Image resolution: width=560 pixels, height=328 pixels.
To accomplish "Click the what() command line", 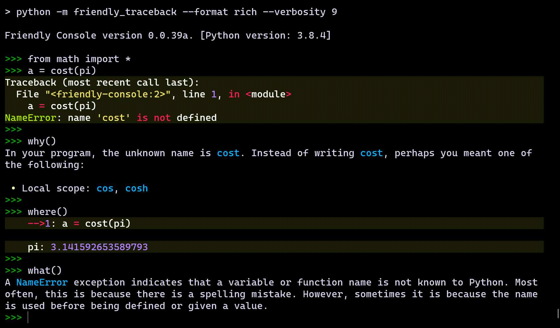I will [x=44, y=270].
